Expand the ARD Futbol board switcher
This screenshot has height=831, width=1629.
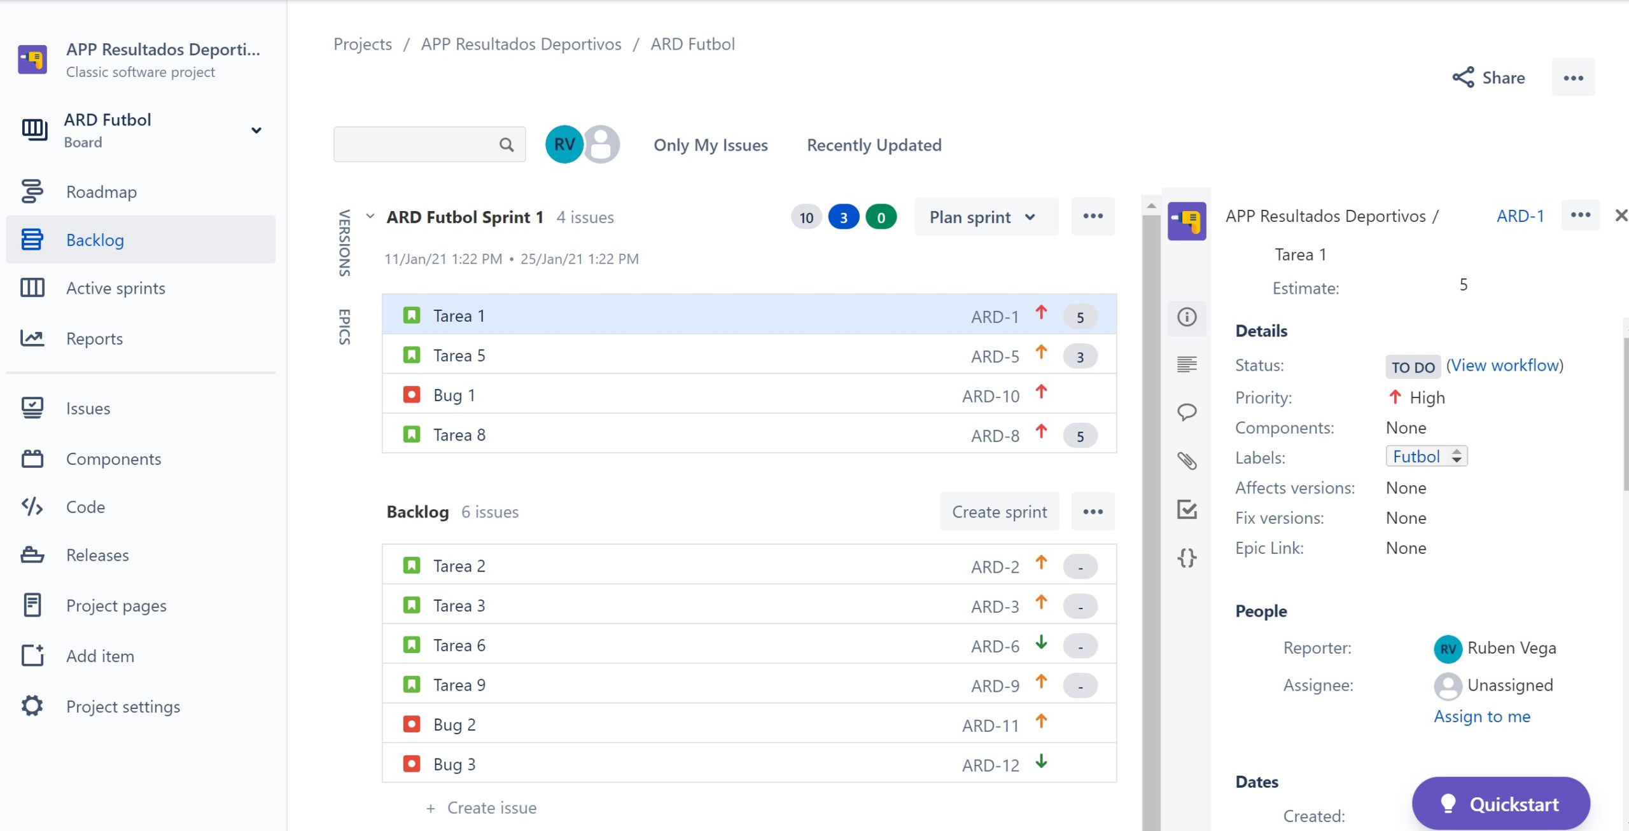(x=256, y=130)
